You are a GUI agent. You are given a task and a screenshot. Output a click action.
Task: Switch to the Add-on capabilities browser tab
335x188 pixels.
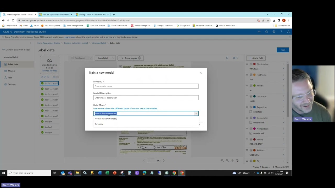[x=56, y=15]
